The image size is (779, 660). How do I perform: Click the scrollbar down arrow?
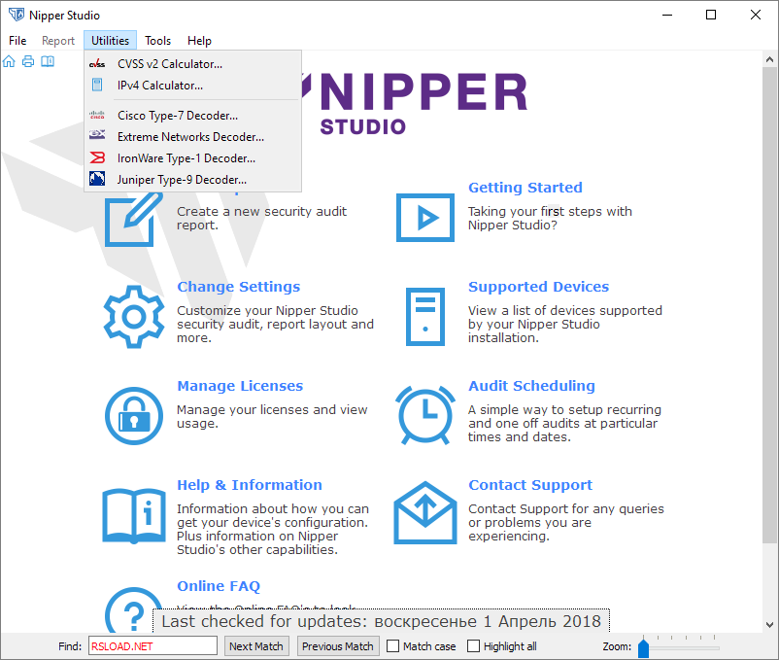click(769, 625)
